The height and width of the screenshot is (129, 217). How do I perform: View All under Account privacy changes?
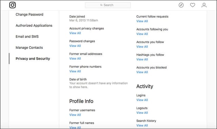click(75, 33)
